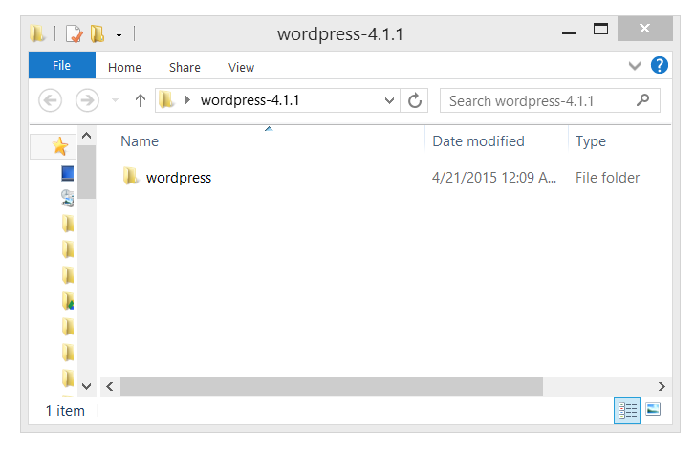The width and height of the screenshot is (695, 452).
Task: Go up one folder level
Action: [x=141, y=100]
